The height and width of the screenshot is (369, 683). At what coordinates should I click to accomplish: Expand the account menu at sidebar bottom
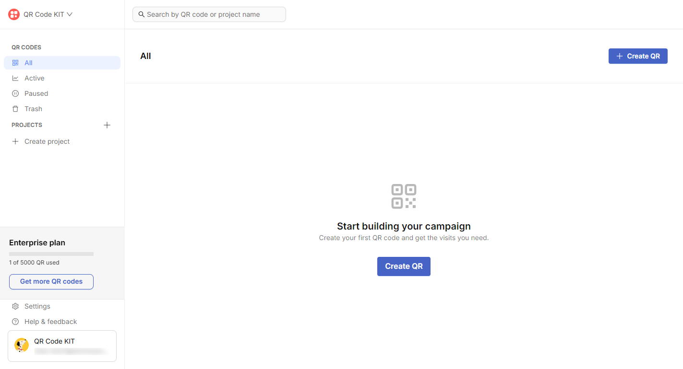[62, 346]
